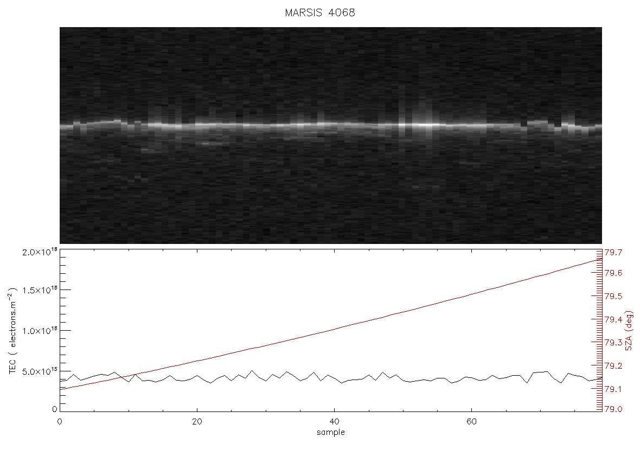
Task: Click the 1.0×10^16 TEC tick label
Action: (x=40, y=331)
